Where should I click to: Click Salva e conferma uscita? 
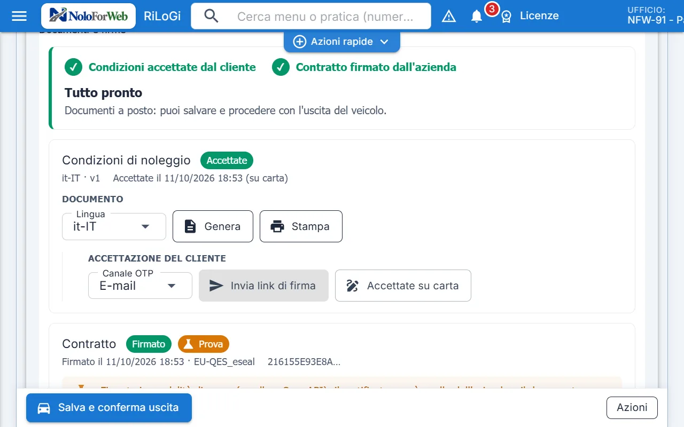pos(109,408)
